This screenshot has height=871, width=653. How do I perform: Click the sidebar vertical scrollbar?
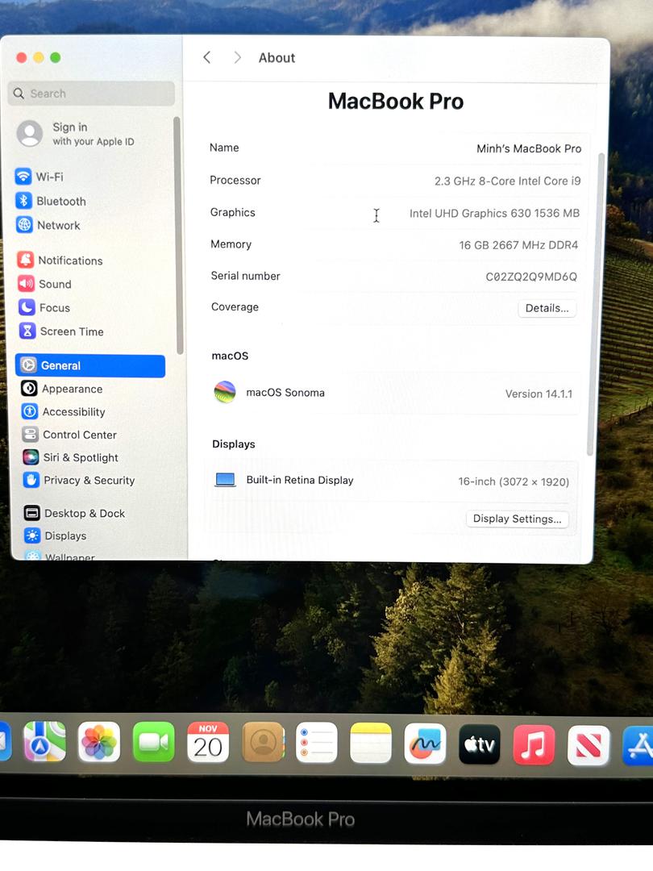click(x=177, y=235)
